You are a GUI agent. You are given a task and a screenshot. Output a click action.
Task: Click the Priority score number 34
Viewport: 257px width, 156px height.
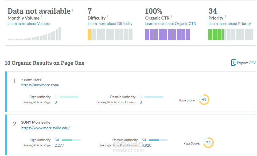(x=213, y=11)
